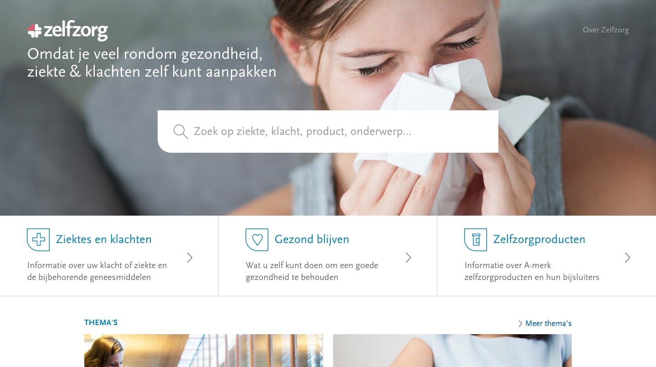Expand Zelfzorgproducten with its chevron arrow

click(x=627, y=258)
